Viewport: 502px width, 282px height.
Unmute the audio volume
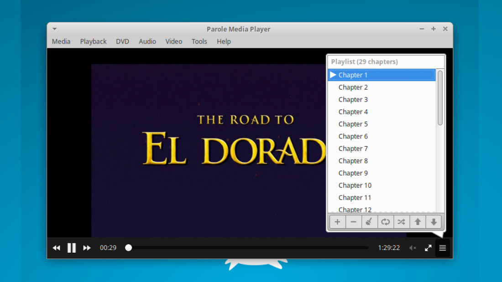coord(413,248)
